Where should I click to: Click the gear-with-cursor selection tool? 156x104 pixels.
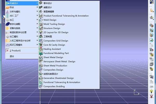pos(152,18)
